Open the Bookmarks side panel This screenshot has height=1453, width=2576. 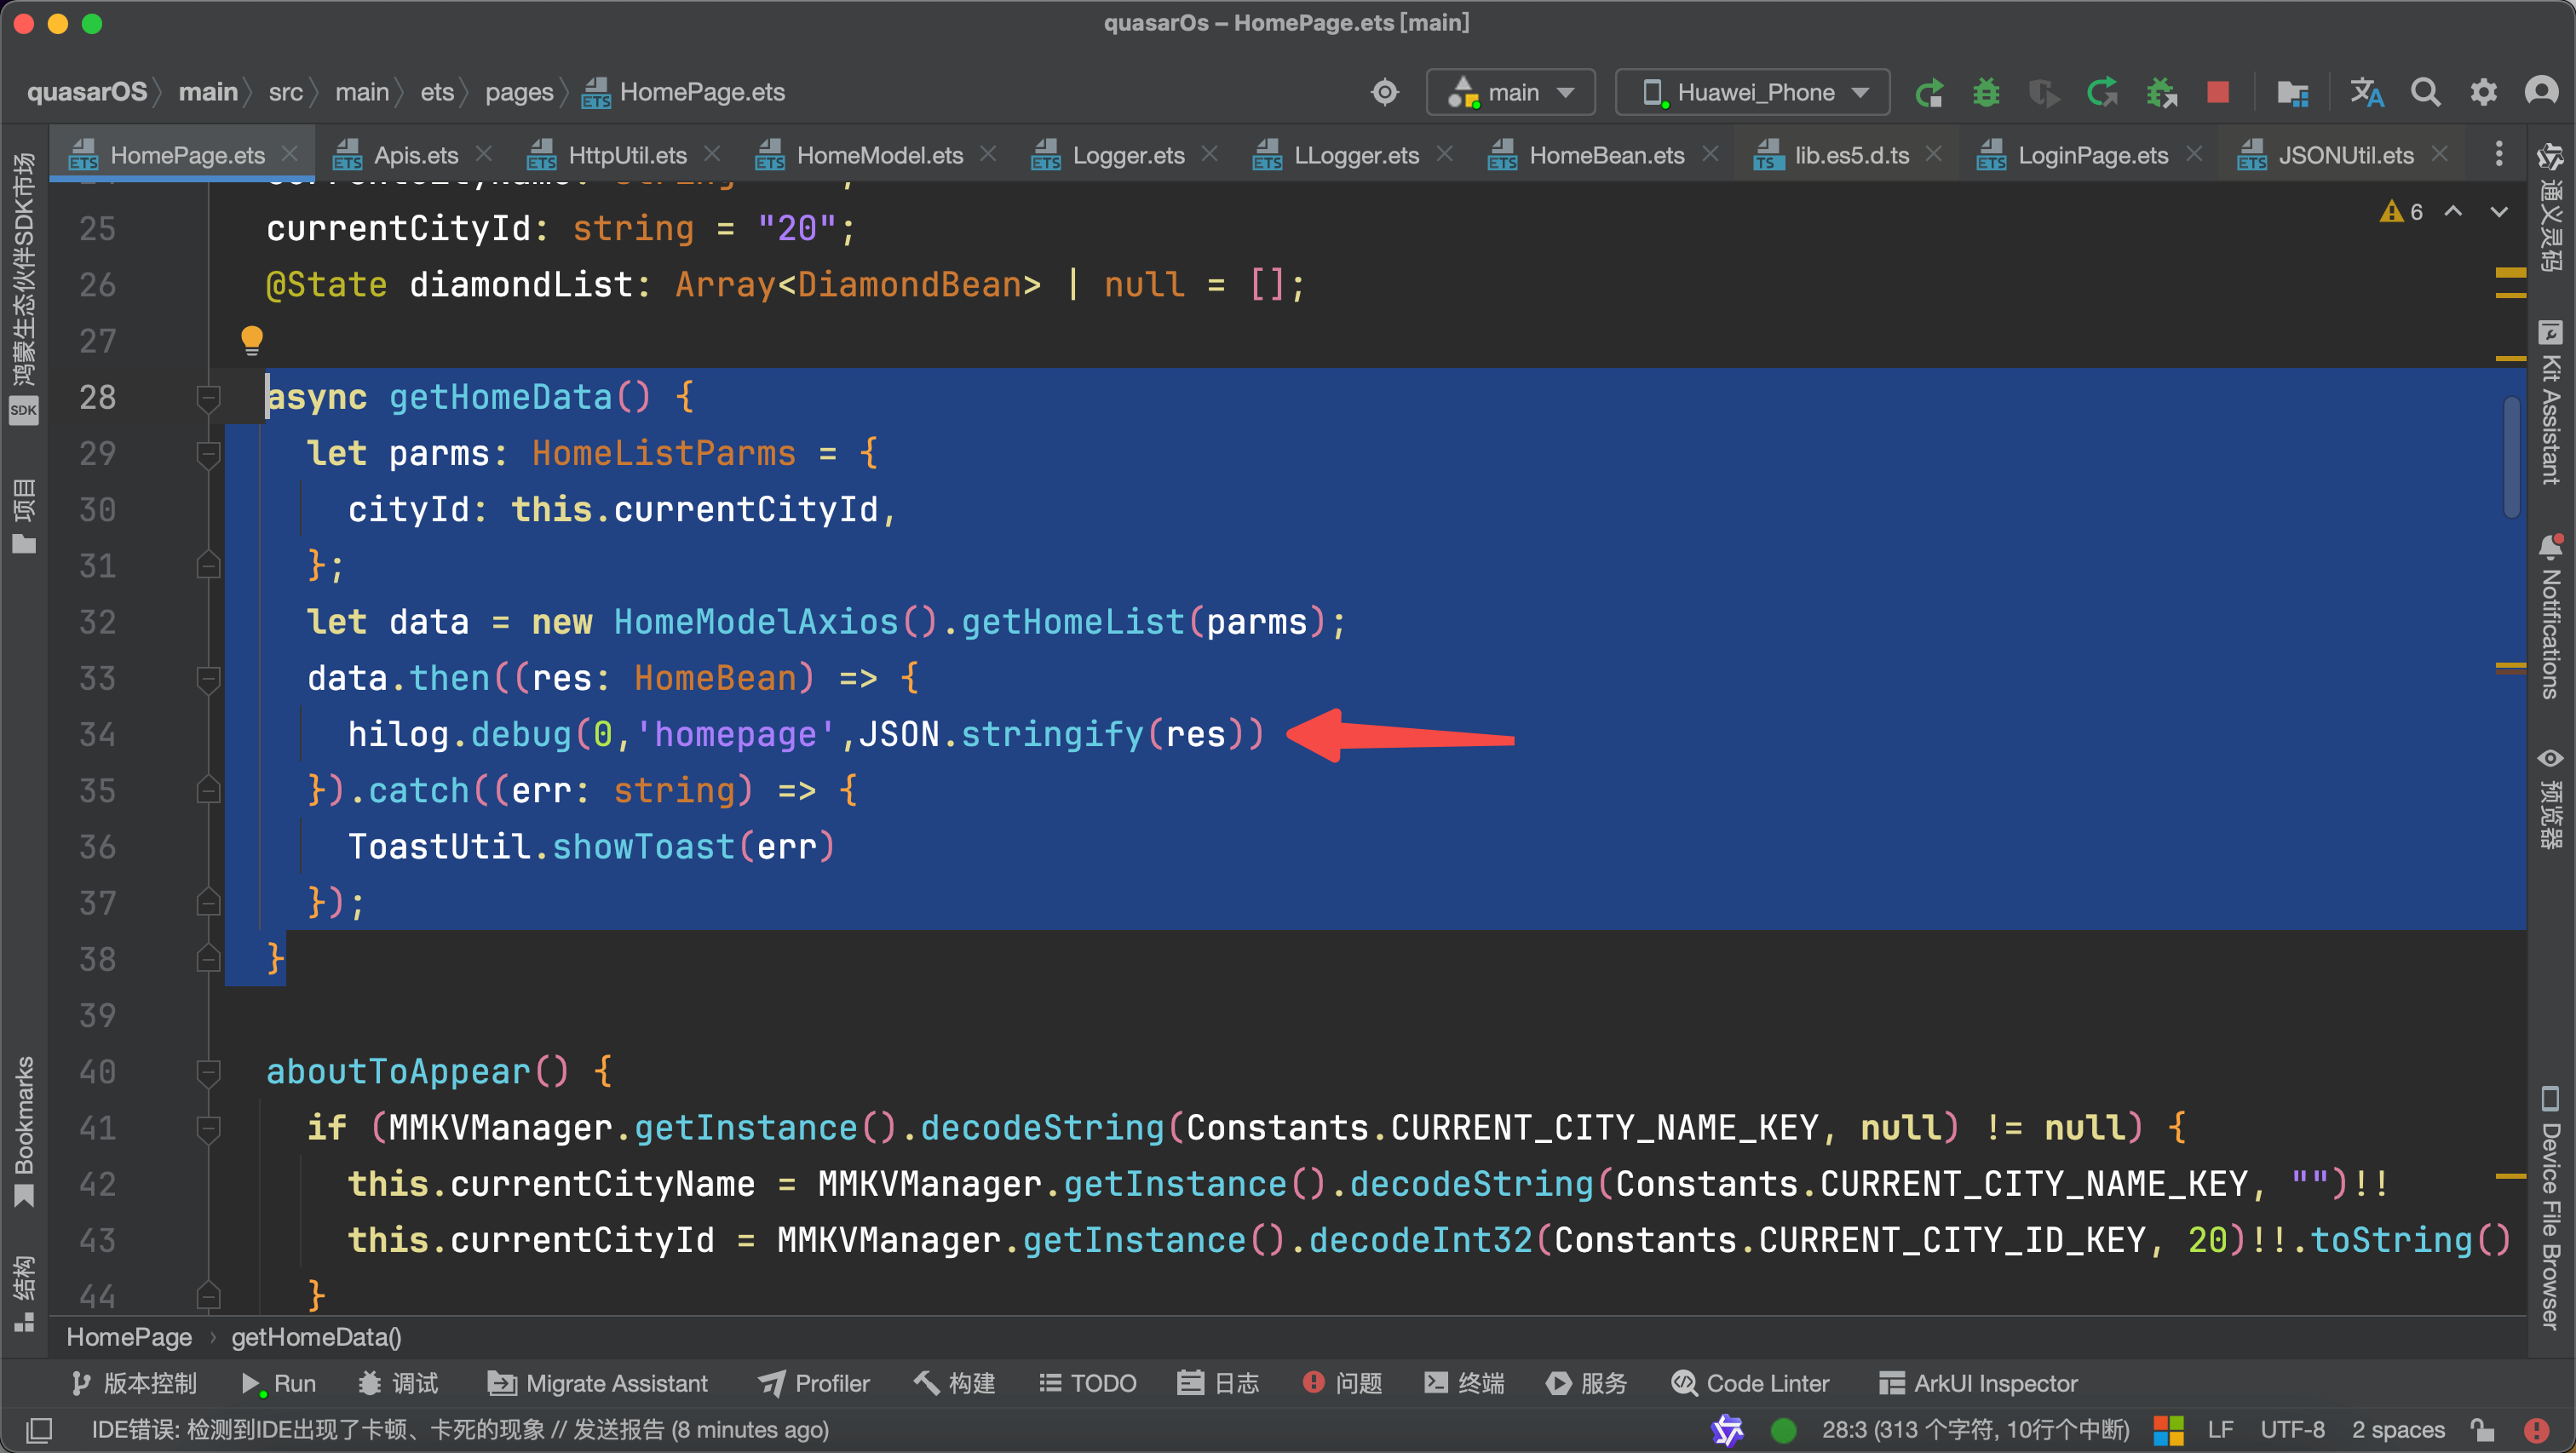[24, 1132]
